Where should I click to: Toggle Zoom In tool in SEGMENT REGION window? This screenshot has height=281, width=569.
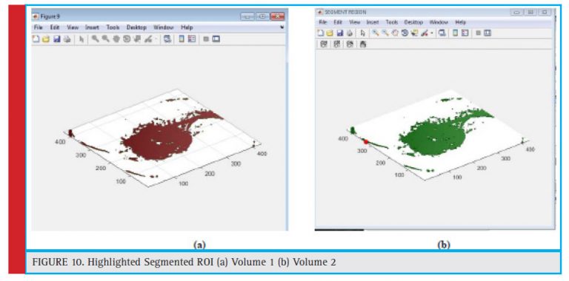(376, 33)
